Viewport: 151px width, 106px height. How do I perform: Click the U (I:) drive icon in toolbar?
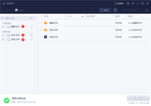coord(16,10)
